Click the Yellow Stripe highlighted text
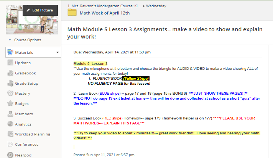The image size is (273, 158). tap(136, 79)
